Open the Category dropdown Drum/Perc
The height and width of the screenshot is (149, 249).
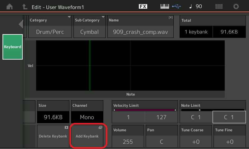point(50,31)
